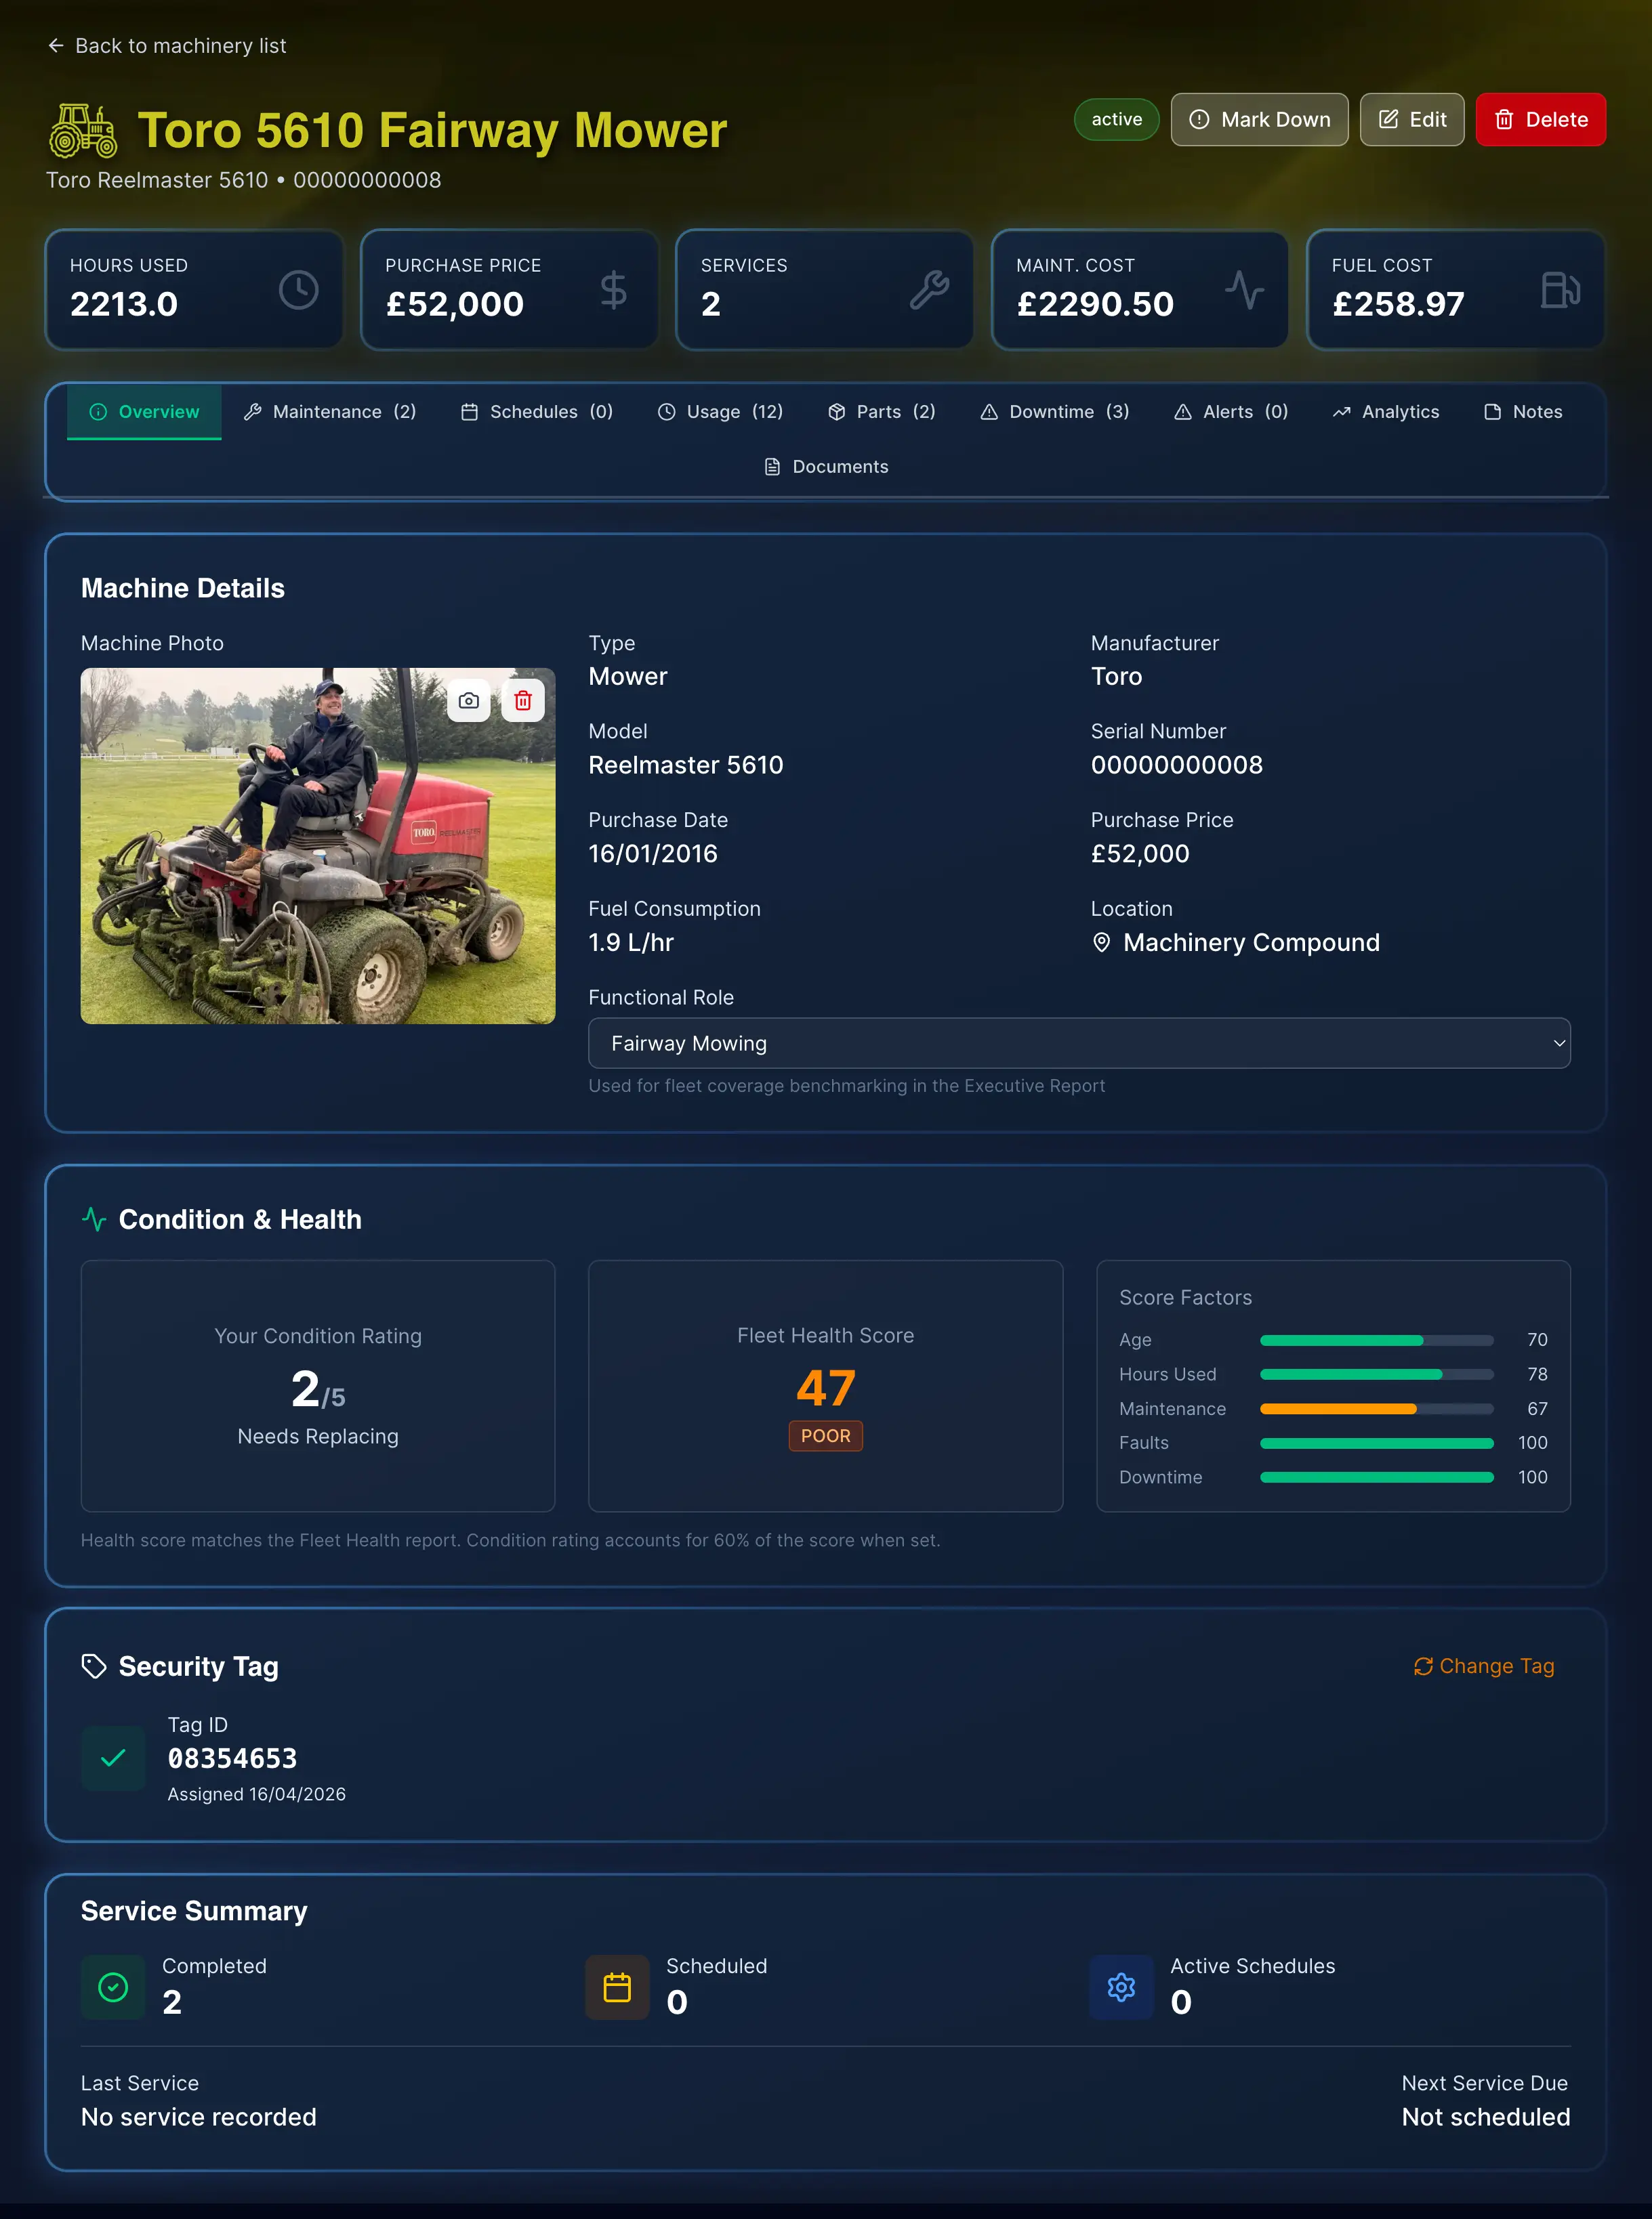Click the £2290.50 maintenance cost value
This screenshot has height=2219, width=1652.
click(1095, 304)
